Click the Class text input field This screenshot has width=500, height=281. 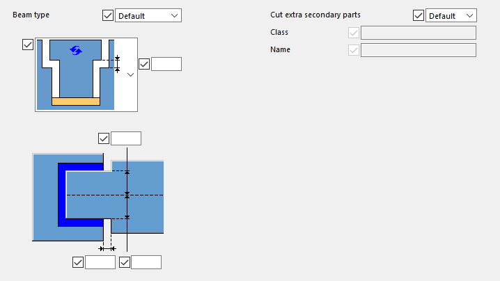click(x=419, y=33)
